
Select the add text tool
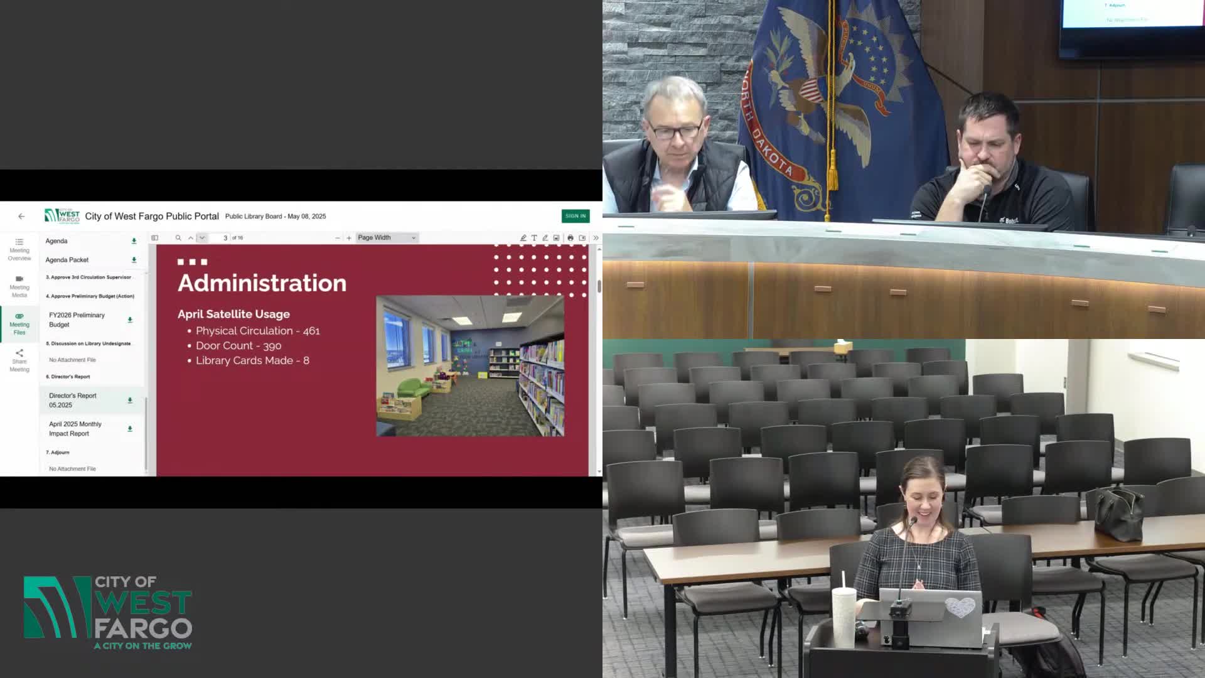pyautogui.click(x=534, y=238)
